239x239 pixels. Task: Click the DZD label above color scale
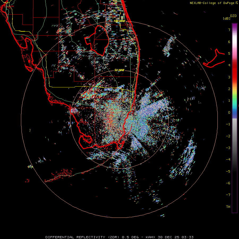point(233,16)
